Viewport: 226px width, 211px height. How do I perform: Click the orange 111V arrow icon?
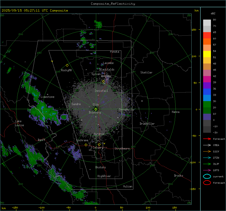[207, 151]
